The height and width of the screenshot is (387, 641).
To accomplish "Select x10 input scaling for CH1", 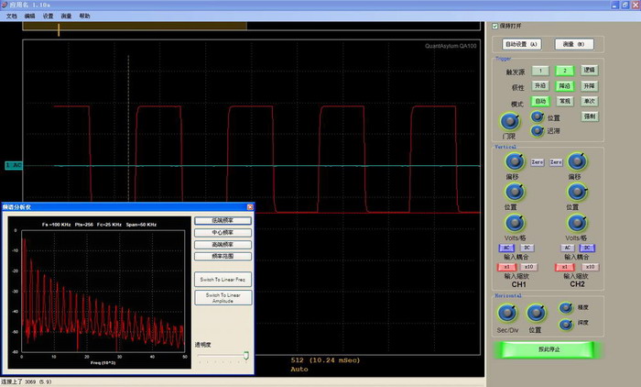I will (528, 267).
